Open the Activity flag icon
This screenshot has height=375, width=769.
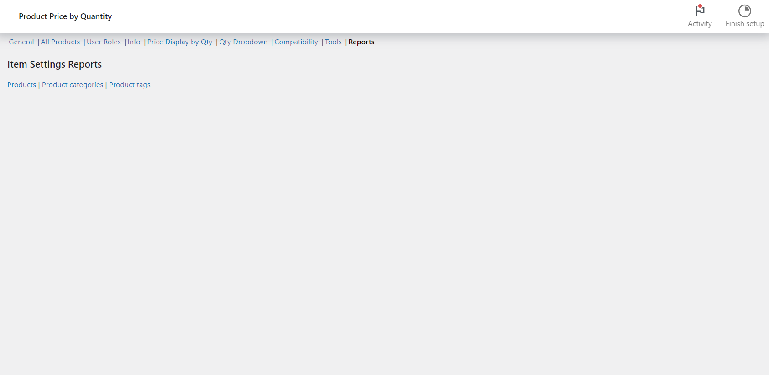[700, 11]
